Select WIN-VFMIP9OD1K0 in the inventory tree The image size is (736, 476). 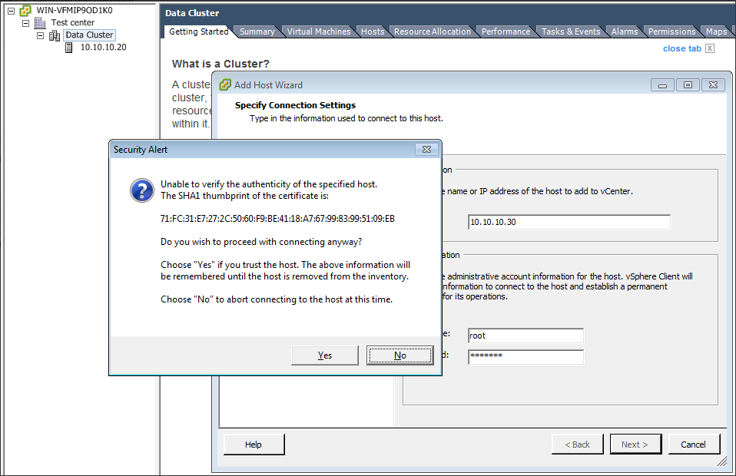[75, 10]
